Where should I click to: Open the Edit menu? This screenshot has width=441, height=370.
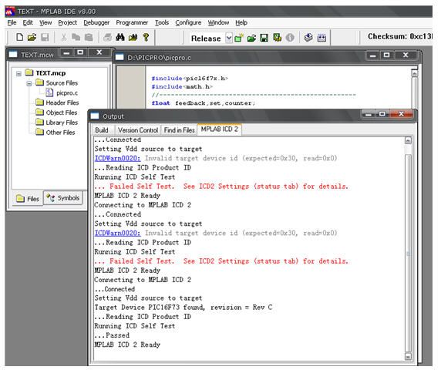tap(28, 22)
